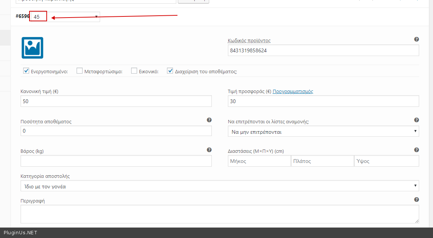The height and width of the screenshot is (238, 433).
Task: Click help icon for Ποσότητα αποθέματος
Action: pos(209,120)
